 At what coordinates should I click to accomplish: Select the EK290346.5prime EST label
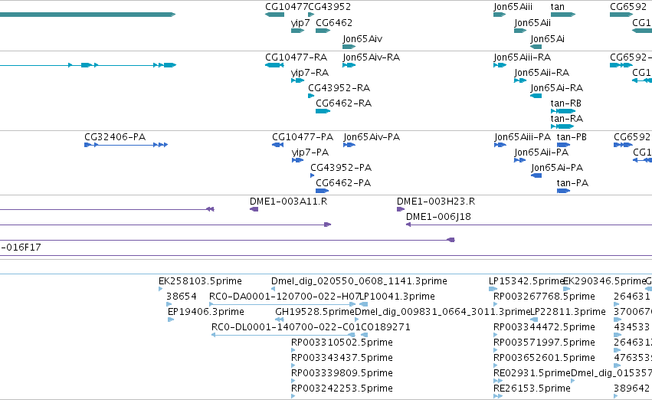point(604,281)
